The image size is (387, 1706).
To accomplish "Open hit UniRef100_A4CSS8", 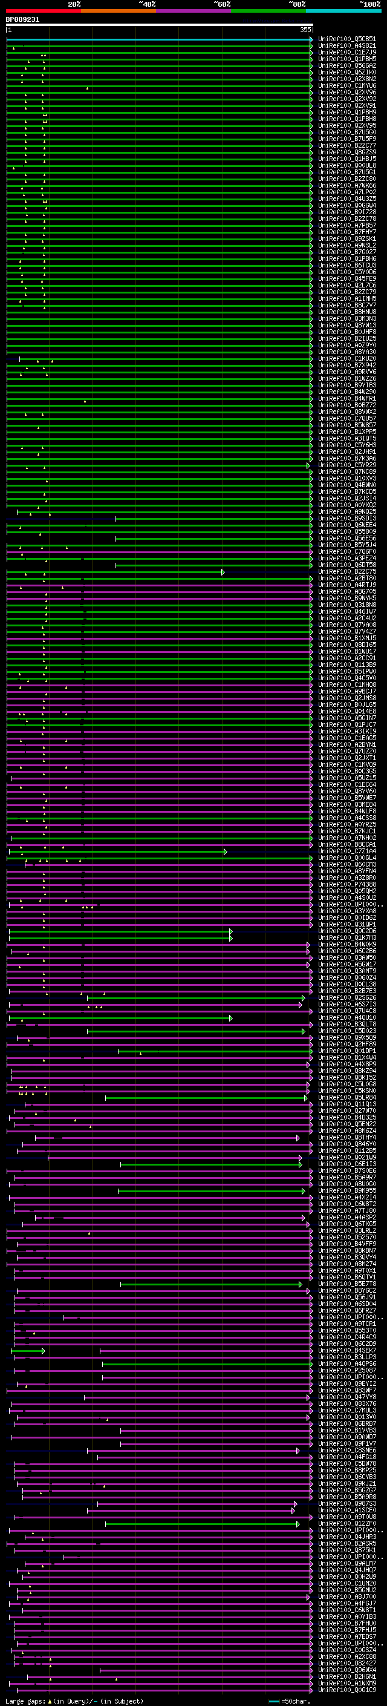I will pyautogui.click(x=346, y=818).
